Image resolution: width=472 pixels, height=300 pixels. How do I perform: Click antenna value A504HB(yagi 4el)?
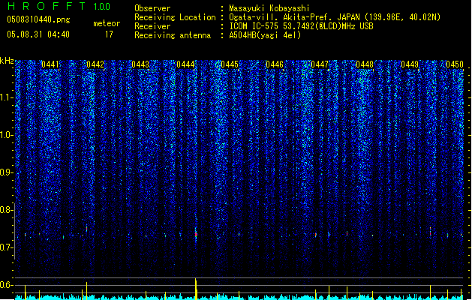265,35
